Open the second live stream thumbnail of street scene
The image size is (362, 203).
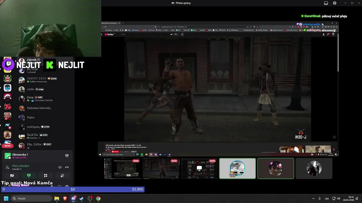point(161,169)
